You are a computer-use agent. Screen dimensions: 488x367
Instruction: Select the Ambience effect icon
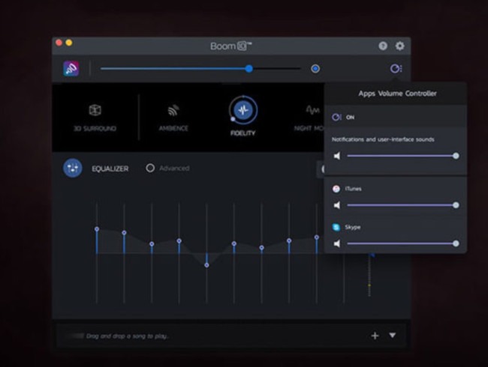coord(173,110)
